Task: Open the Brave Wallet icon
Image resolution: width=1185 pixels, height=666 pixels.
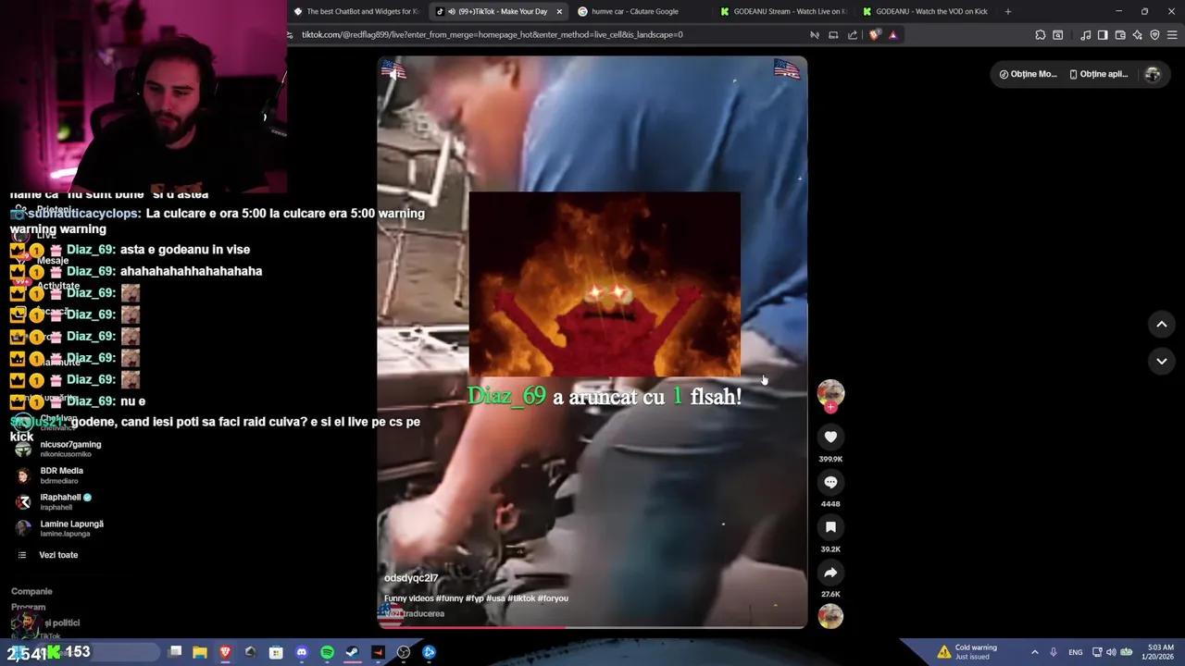Action: coord(1120,35)
